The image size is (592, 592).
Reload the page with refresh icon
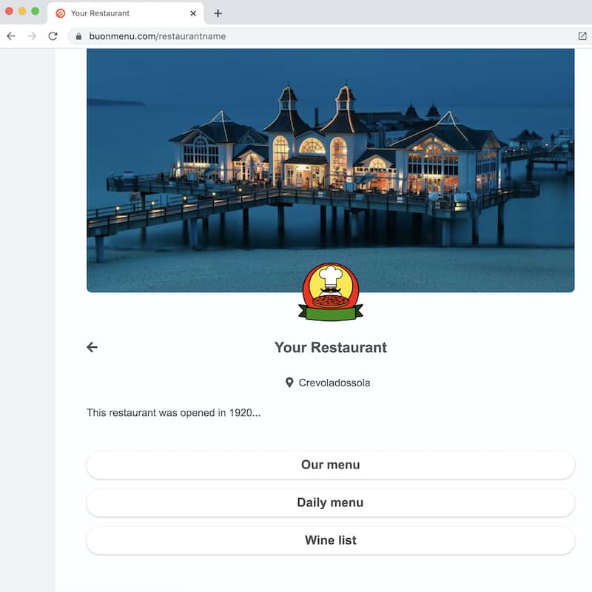point(53,36)
